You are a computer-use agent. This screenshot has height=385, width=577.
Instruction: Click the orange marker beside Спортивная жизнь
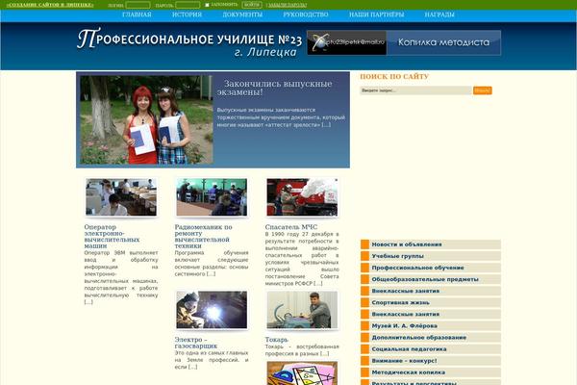[x=364, y=302]
